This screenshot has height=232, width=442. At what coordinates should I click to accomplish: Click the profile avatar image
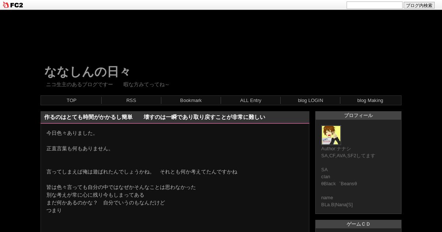[x=331, y=135]
